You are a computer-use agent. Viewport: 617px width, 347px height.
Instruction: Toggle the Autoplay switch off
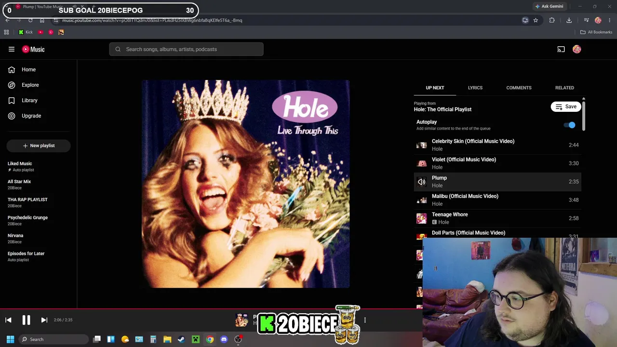[x=570, y=125]
